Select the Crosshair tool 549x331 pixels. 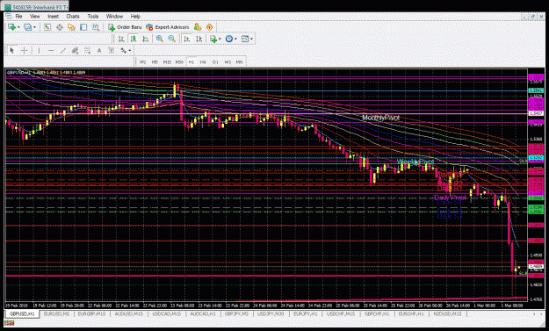[x=25, y=51]
